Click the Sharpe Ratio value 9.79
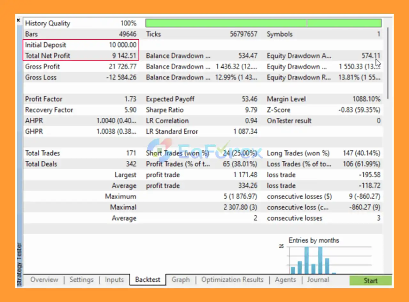This screenshot has width=409, height=302. coord(251,110)
